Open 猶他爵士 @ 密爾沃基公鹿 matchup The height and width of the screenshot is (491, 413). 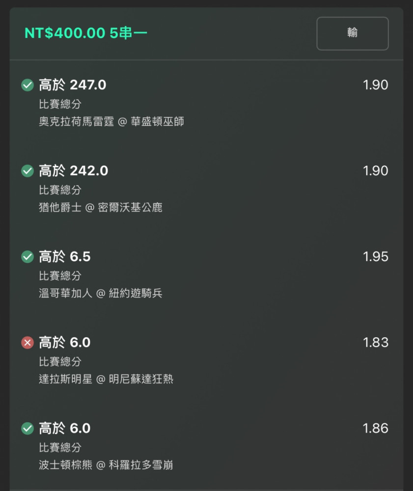click(101, 207)
